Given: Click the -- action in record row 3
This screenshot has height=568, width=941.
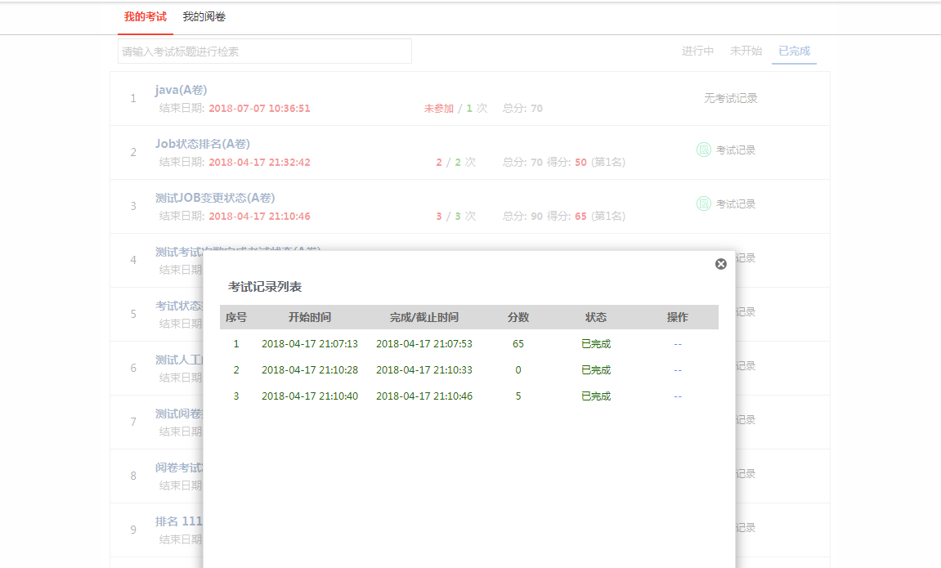Looking at the screenshot, I should (678, 397).
